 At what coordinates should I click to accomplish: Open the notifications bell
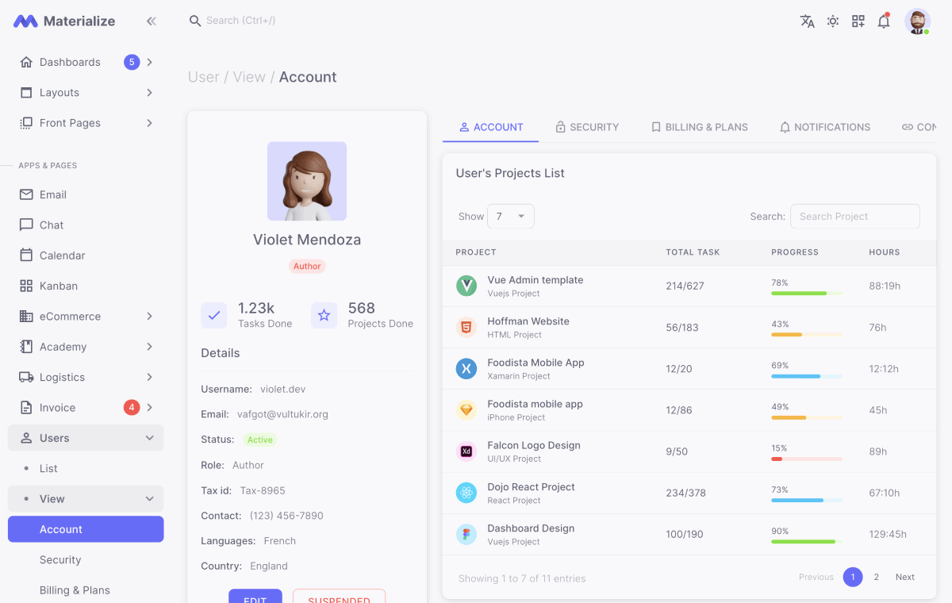point(883,21)
